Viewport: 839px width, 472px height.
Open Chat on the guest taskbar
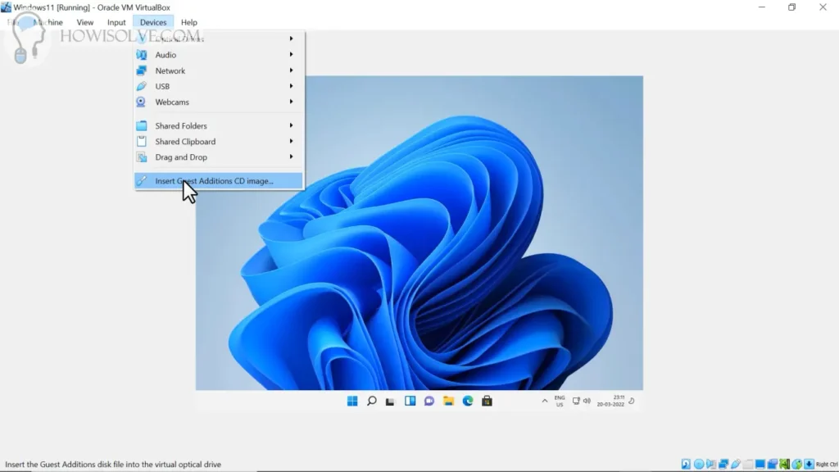pos(429,401)
